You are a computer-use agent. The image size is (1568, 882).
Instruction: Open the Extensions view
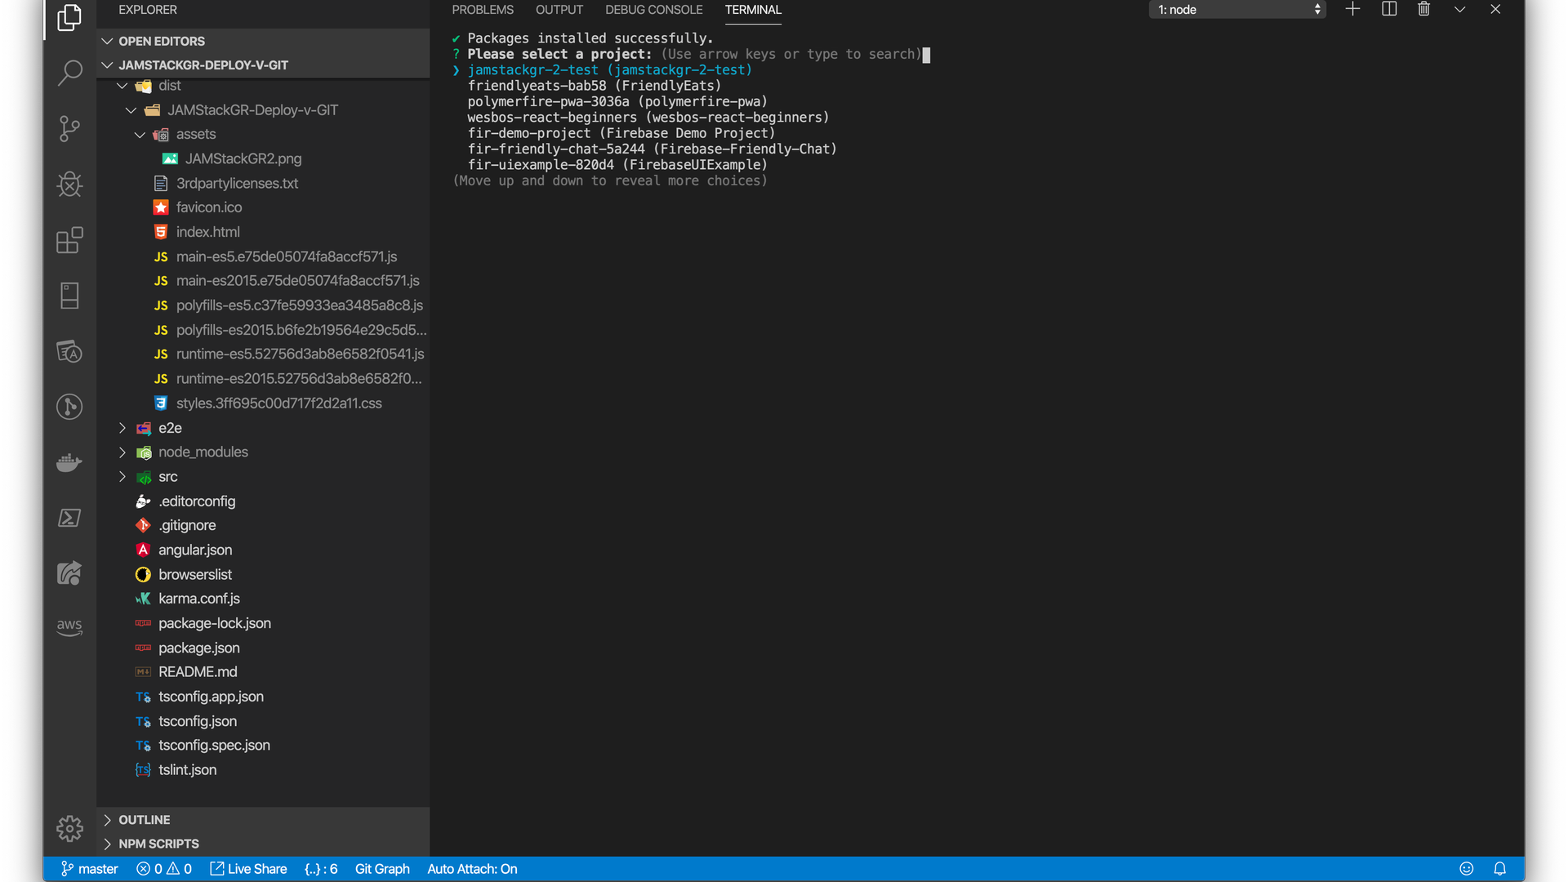(69, 240)
